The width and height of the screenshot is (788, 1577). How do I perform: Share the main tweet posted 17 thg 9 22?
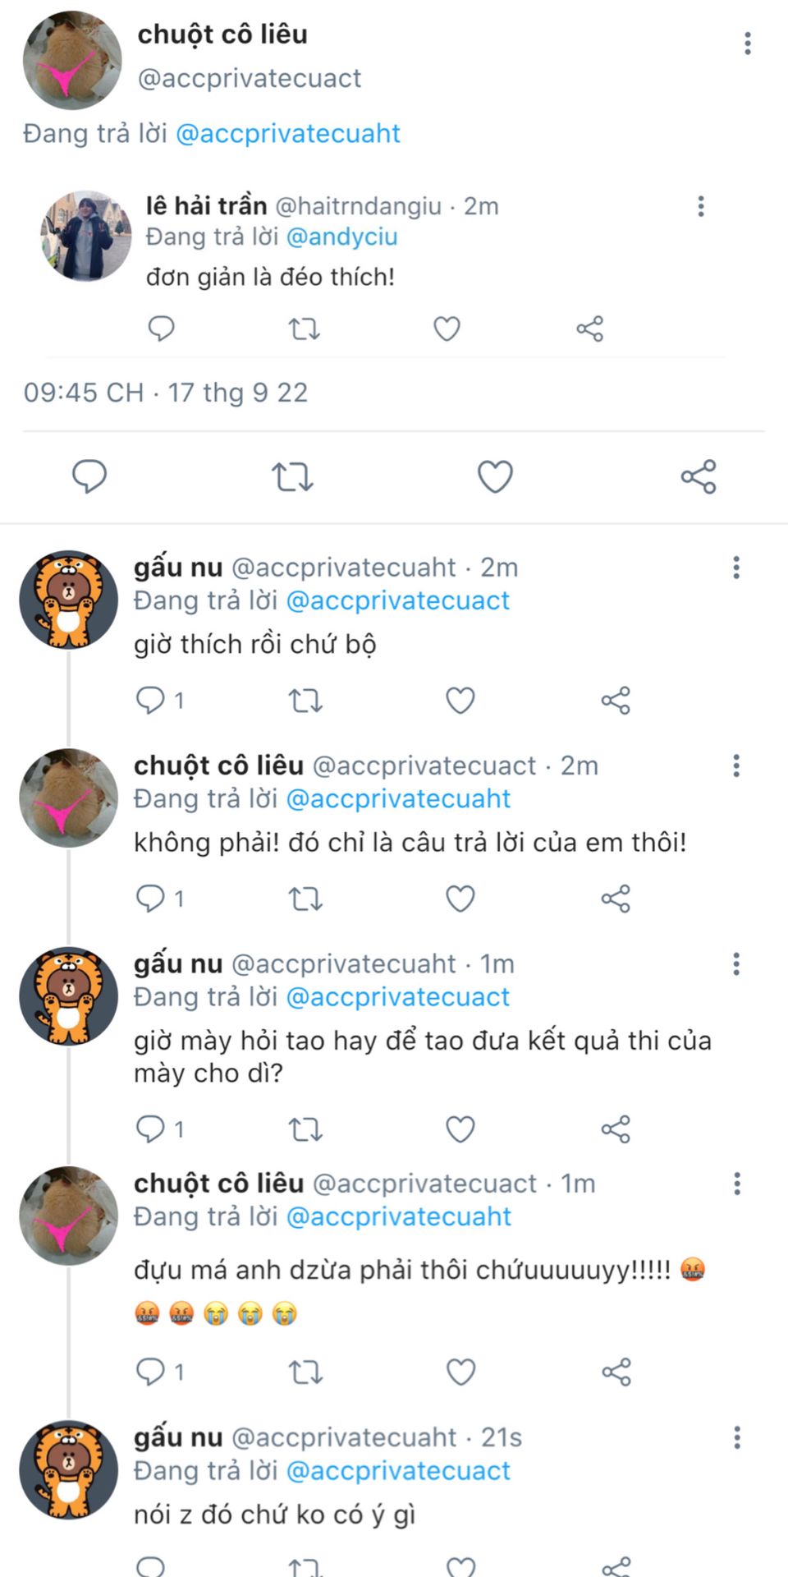coord(699,476)
